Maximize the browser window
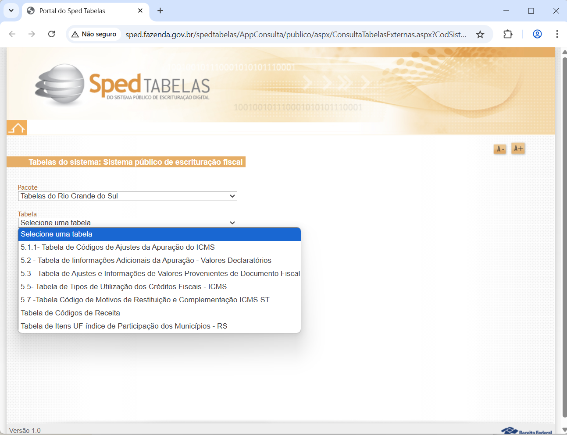The width and height of the screenshot is (567, 435). [x=531, y=11]
